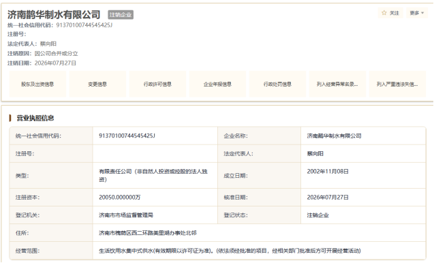Click the gray 注销企业 badge next to the title
This screenshot has height=263, width=434.
(121, 15)
